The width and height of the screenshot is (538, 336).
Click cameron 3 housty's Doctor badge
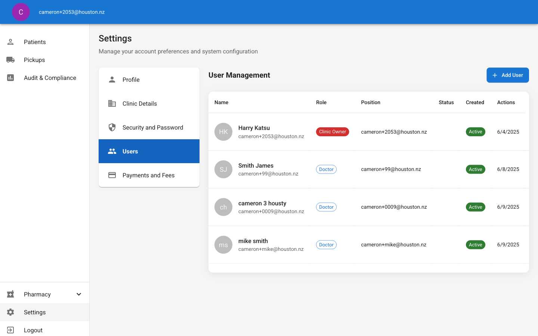[326, 207]
